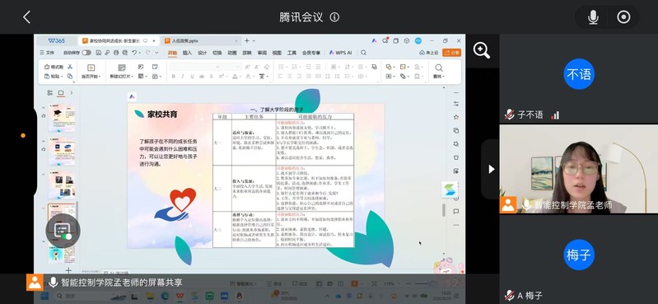Click the 格式刷 format painter button
This screenshot has height=304, width=658.
54,67
